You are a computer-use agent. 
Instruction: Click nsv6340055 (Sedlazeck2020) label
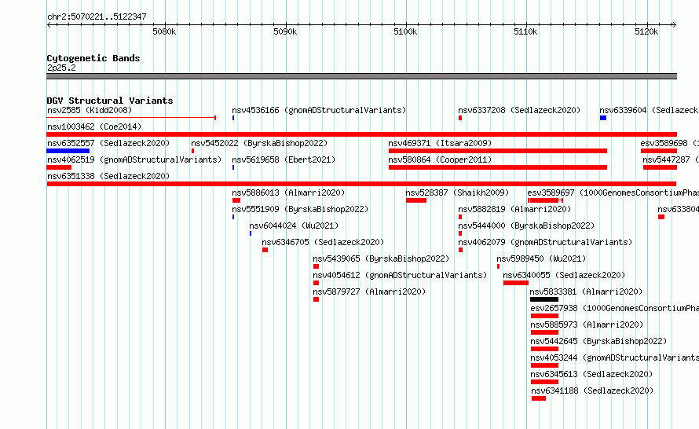tap(564, 275)
